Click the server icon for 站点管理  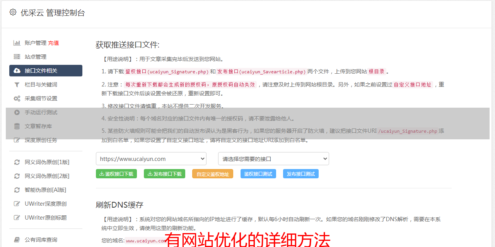pyautogui.click(x=17, y=57)
